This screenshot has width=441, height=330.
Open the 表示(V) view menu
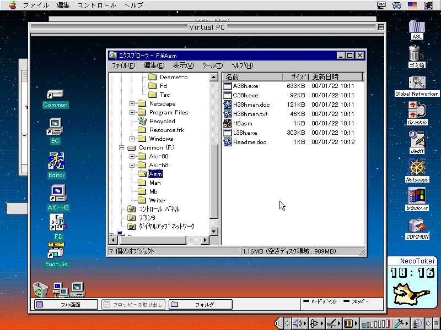coord(183,65)
